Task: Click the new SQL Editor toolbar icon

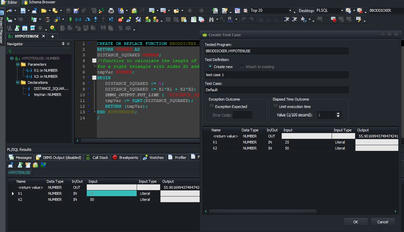Action: 23,11
